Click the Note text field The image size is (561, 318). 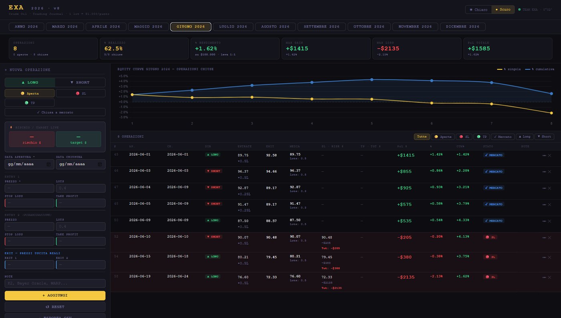pyautogui.click(x=55, y=283)
